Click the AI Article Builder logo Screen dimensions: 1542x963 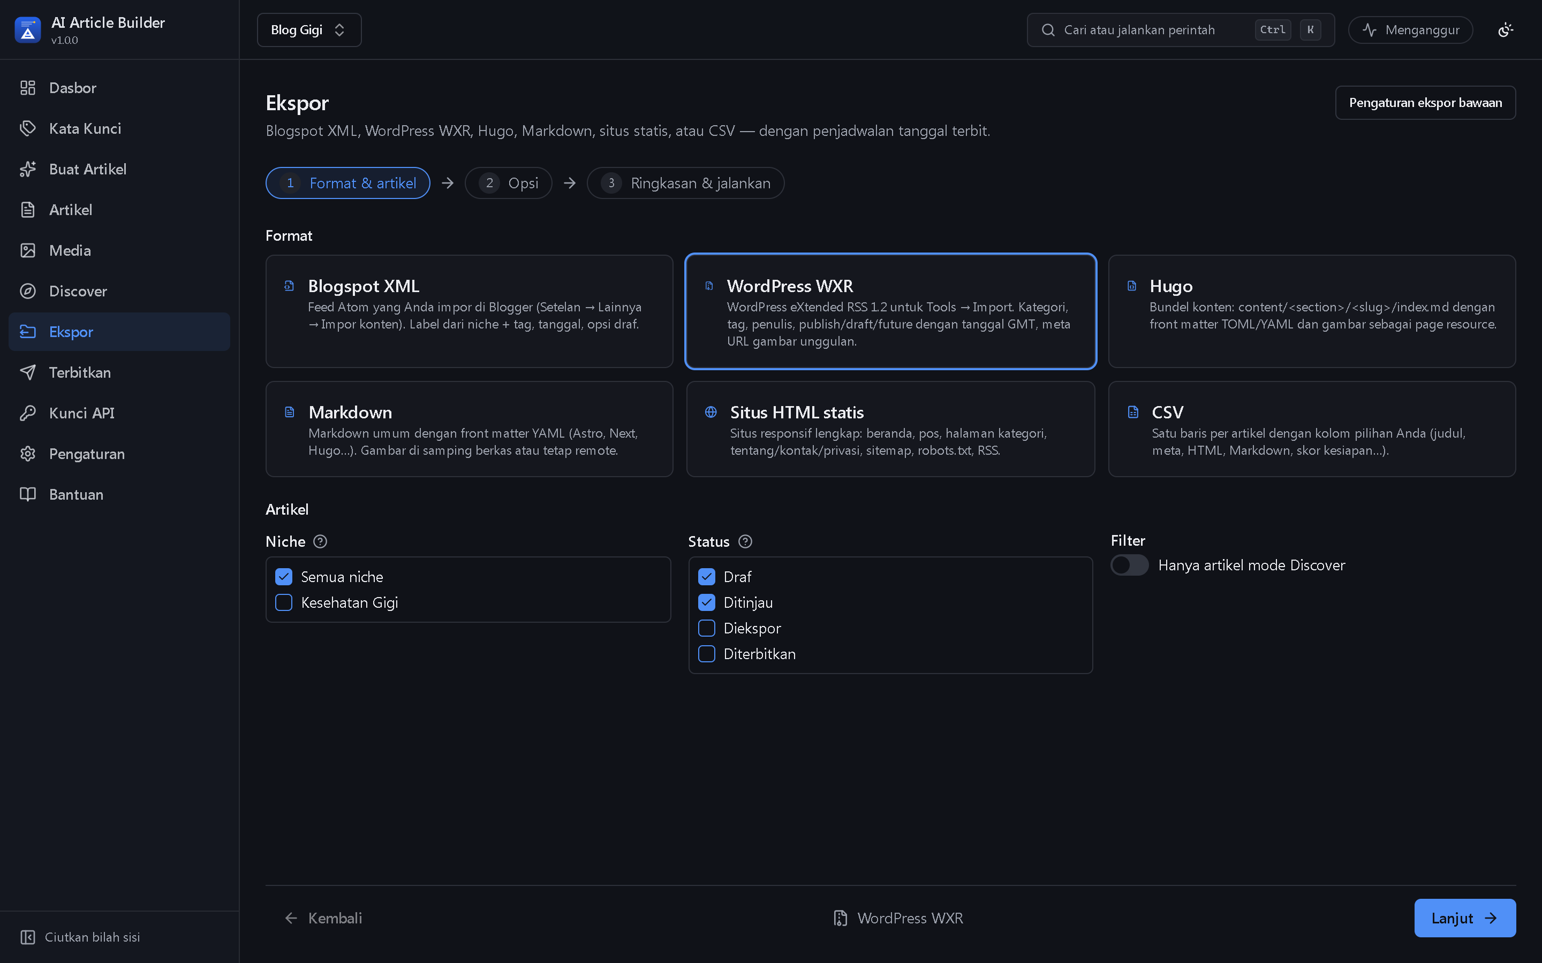[27, 30]
